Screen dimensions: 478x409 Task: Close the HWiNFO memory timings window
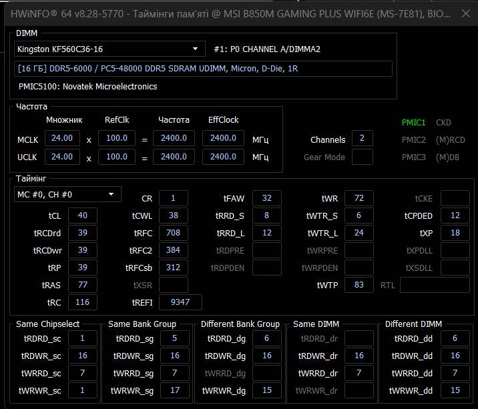[466, 12]
